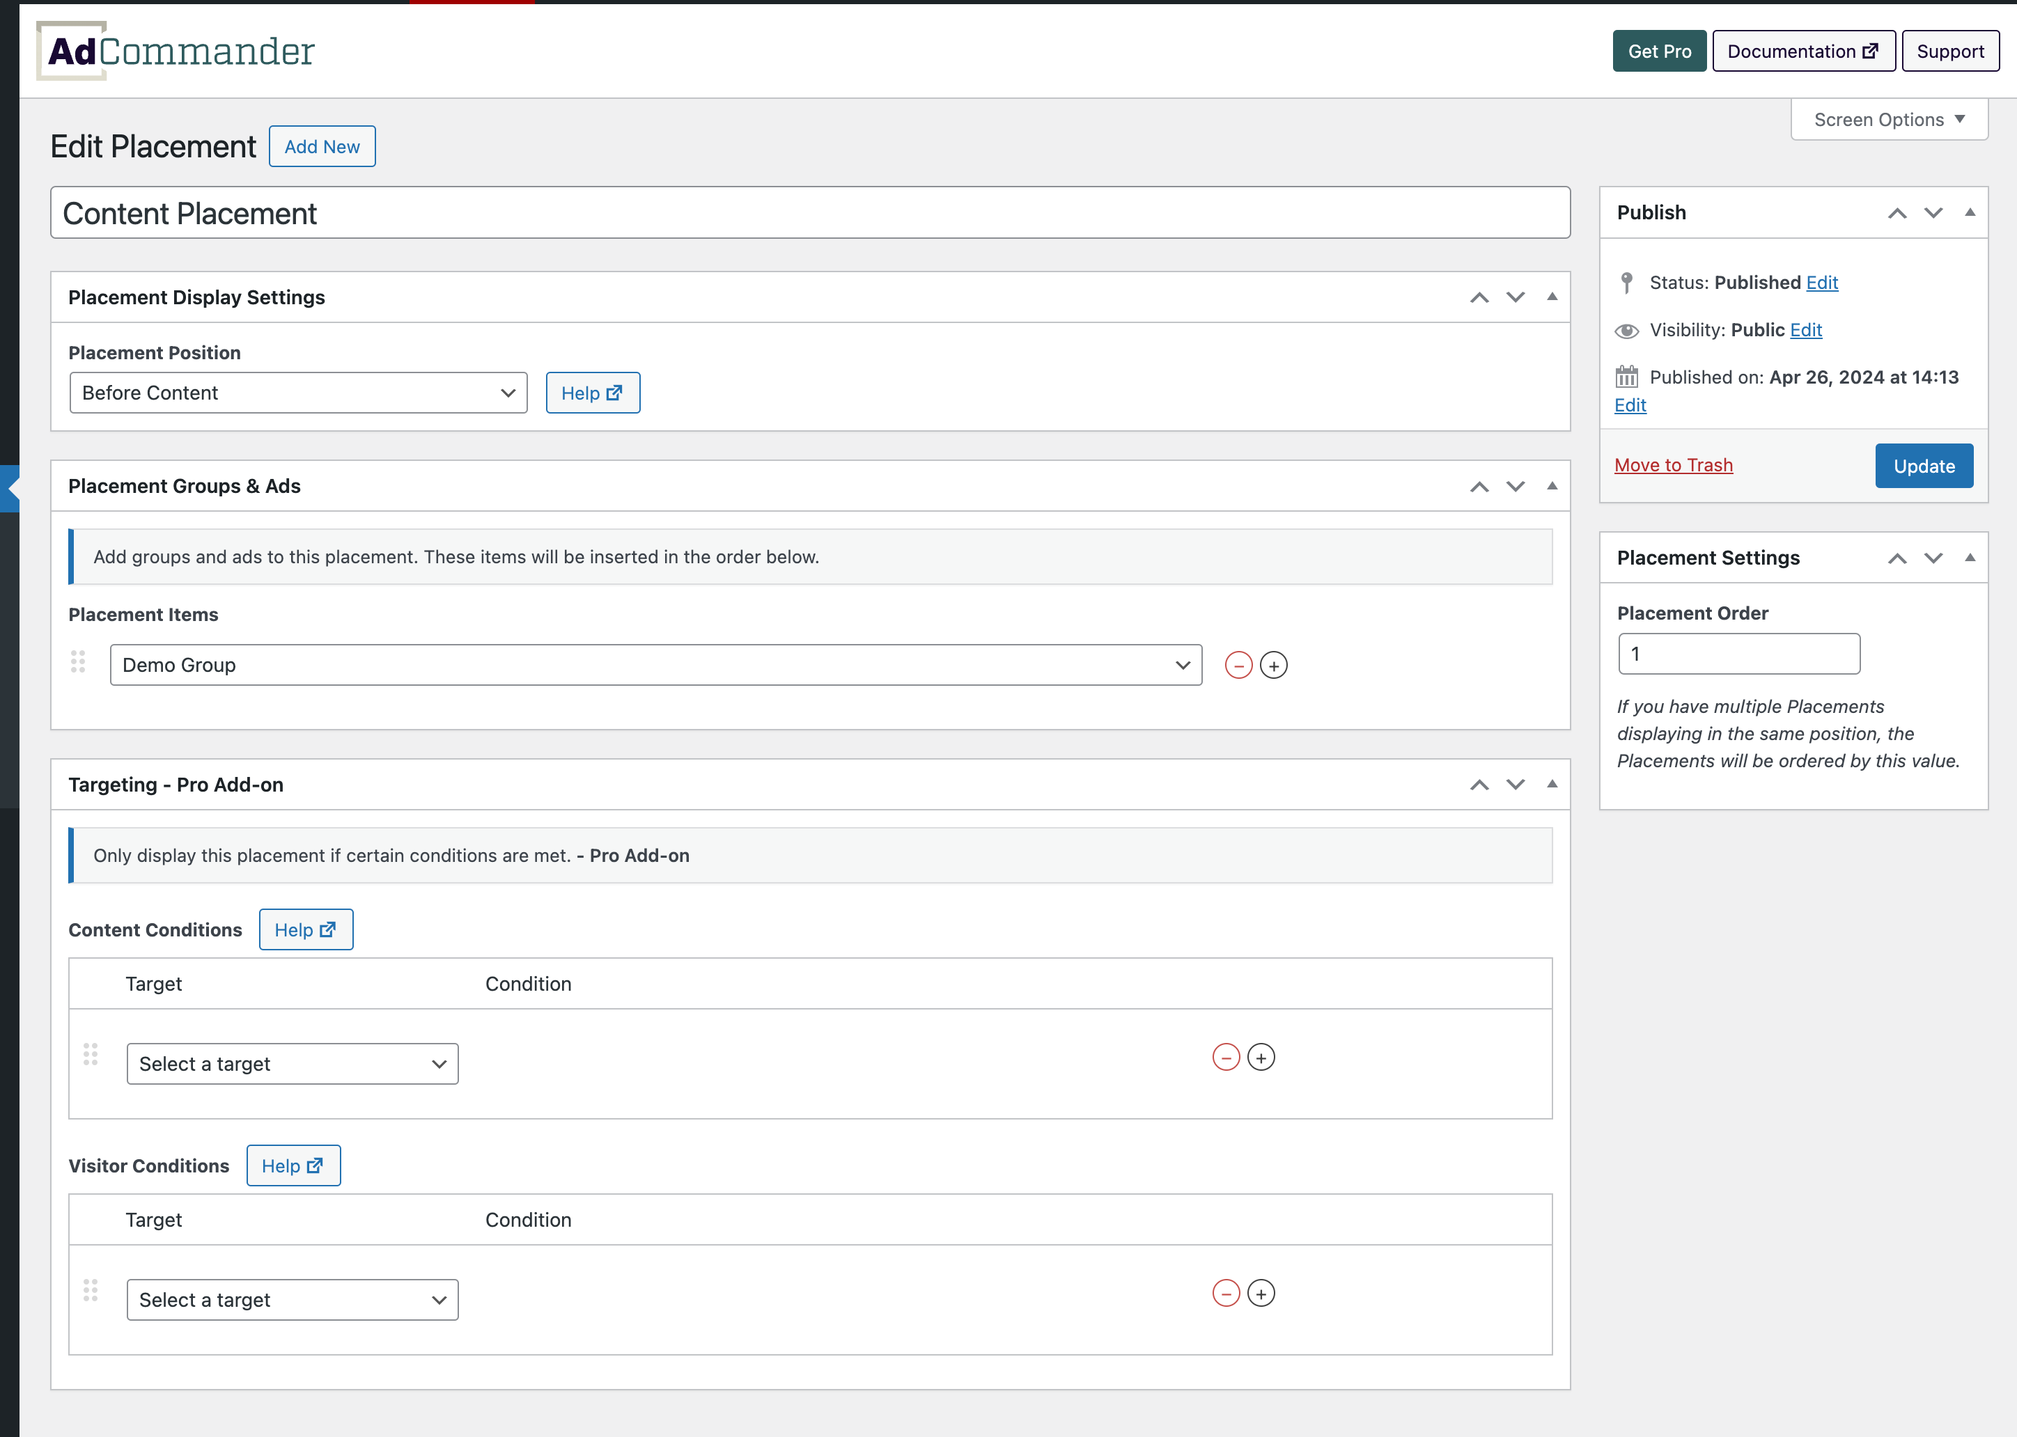Collapse Placement Groups & Ads panel
2017x1437 pixels.
coord(1552,486)
